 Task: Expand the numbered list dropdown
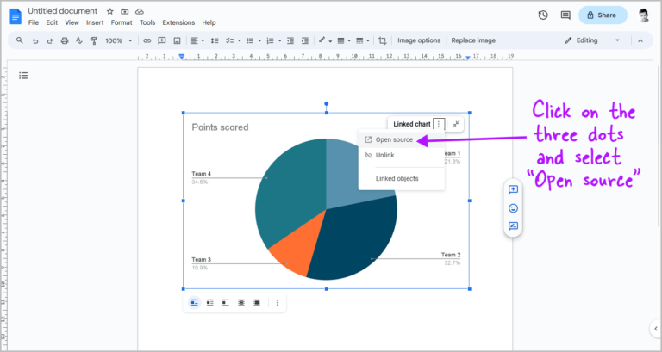click(x=279, y=41)
